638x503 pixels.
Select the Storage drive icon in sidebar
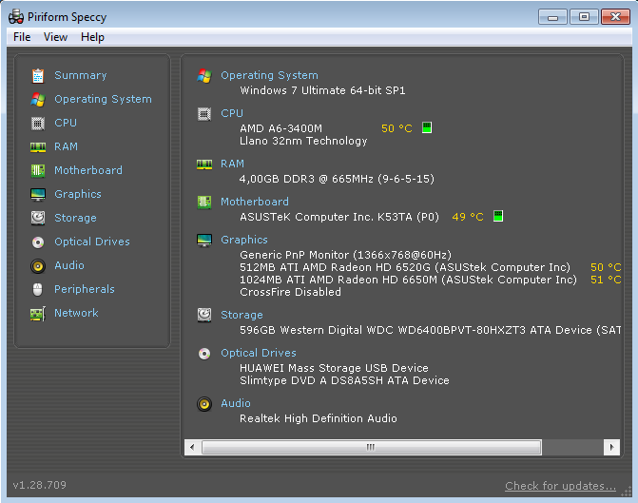tap(38, 218)
